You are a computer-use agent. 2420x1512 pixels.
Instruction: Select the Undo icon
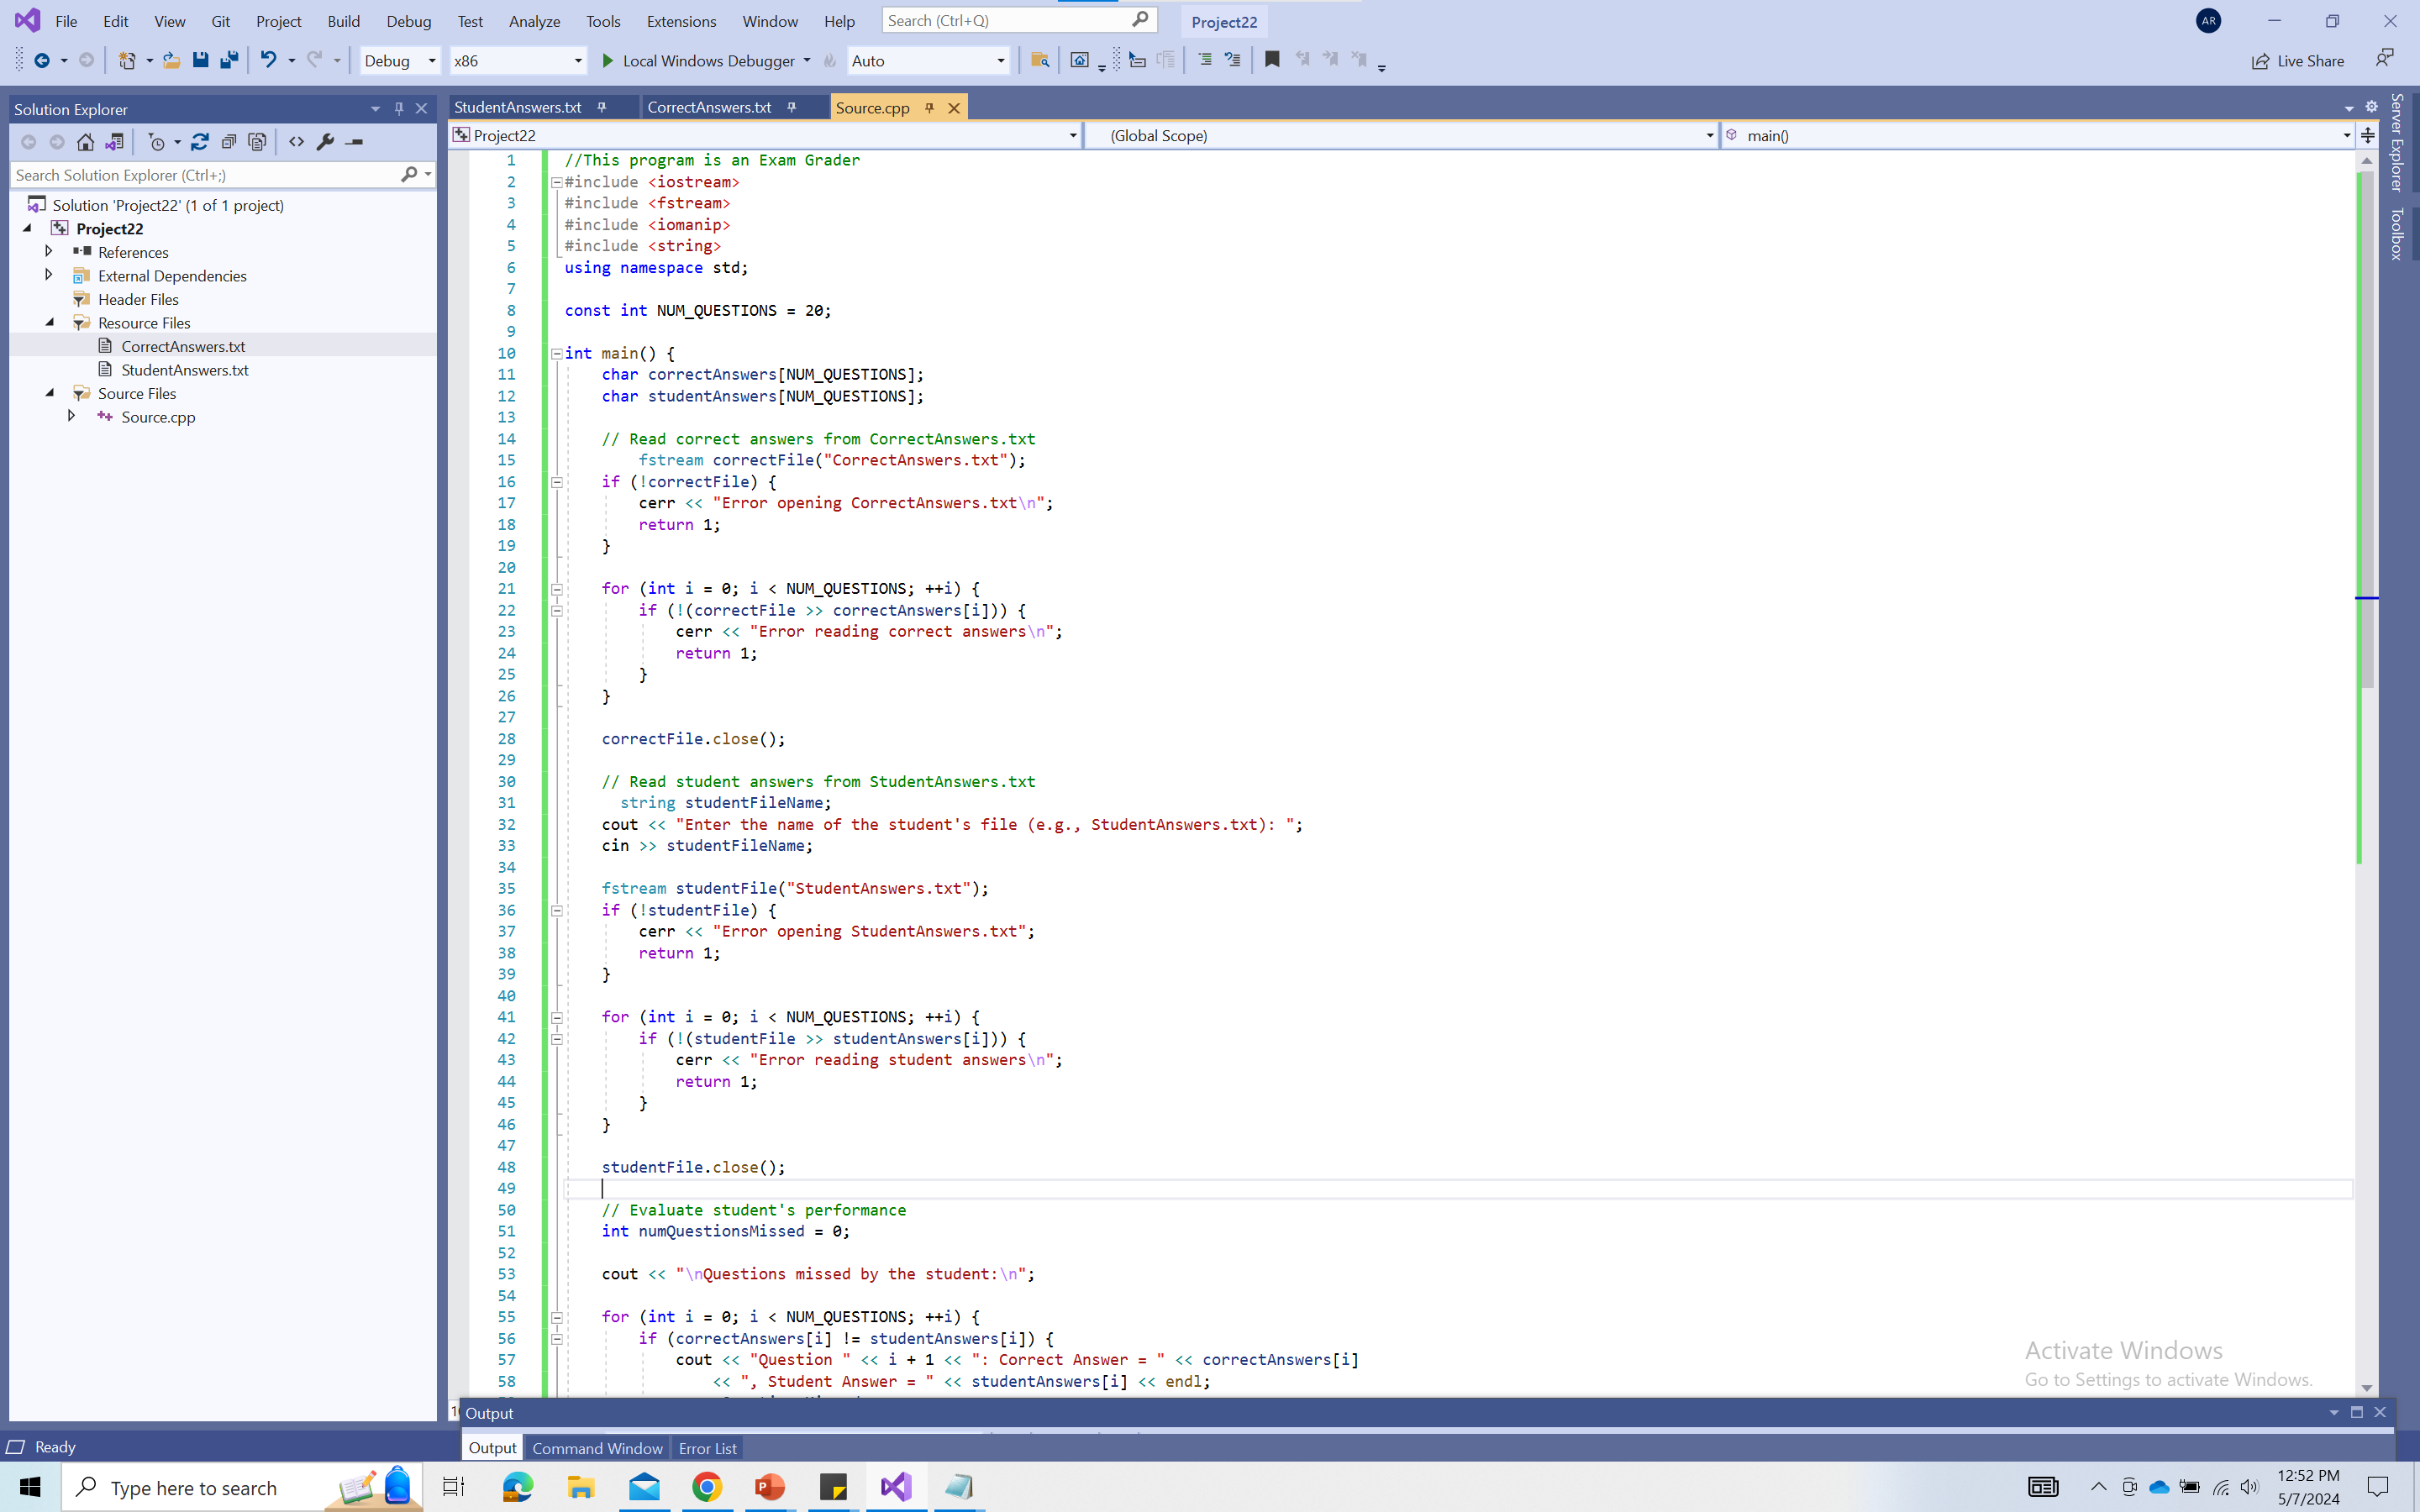267,60
